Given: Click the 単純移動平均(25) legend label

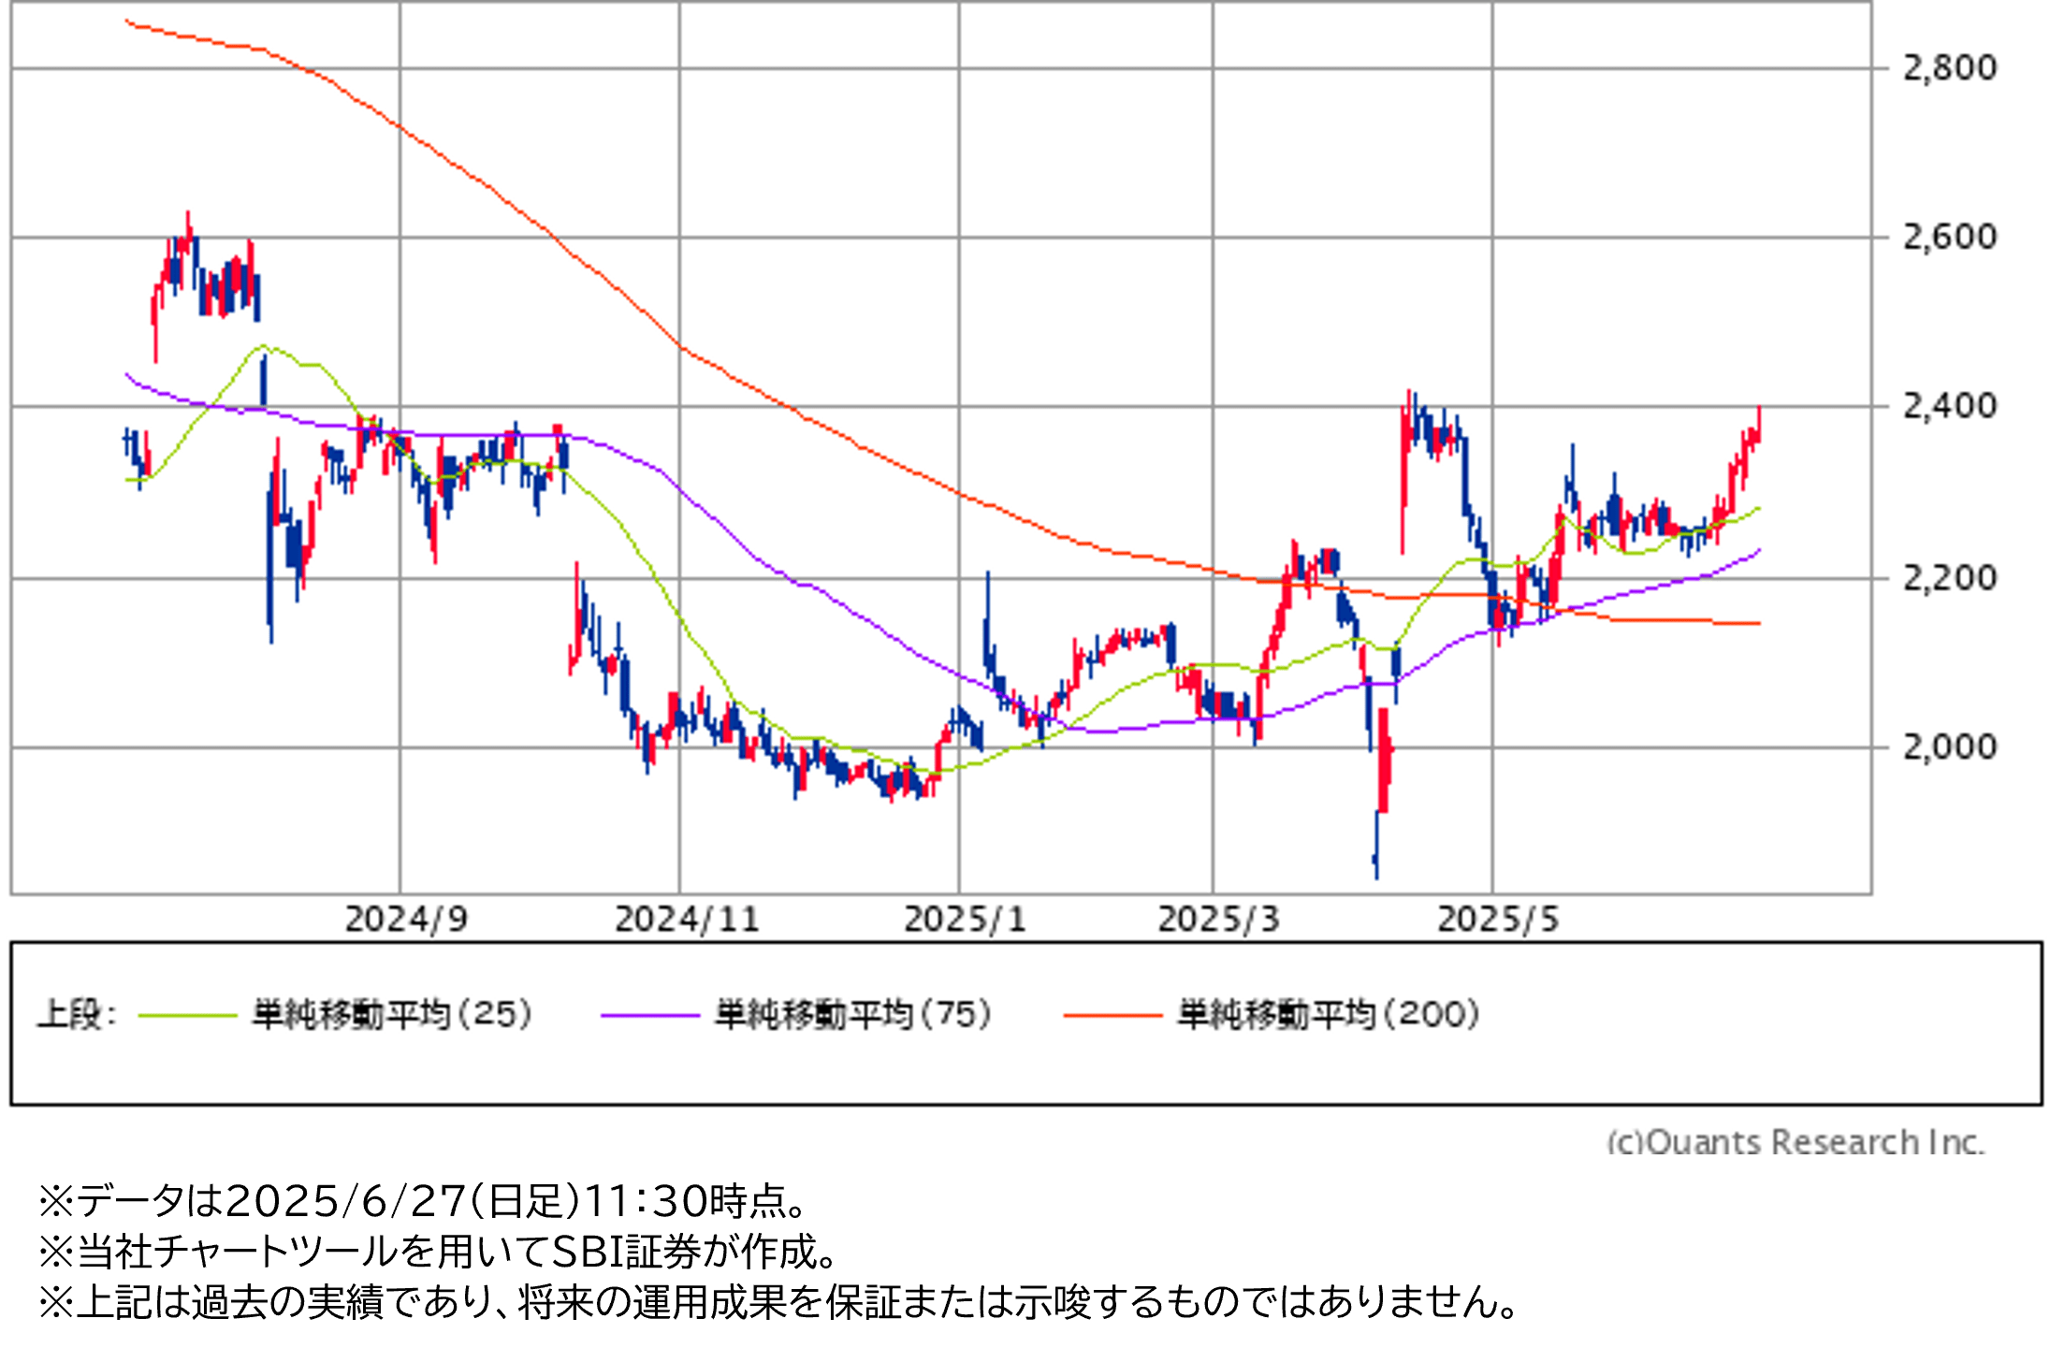Looking at the screenshot, I should pos(393,1015).
